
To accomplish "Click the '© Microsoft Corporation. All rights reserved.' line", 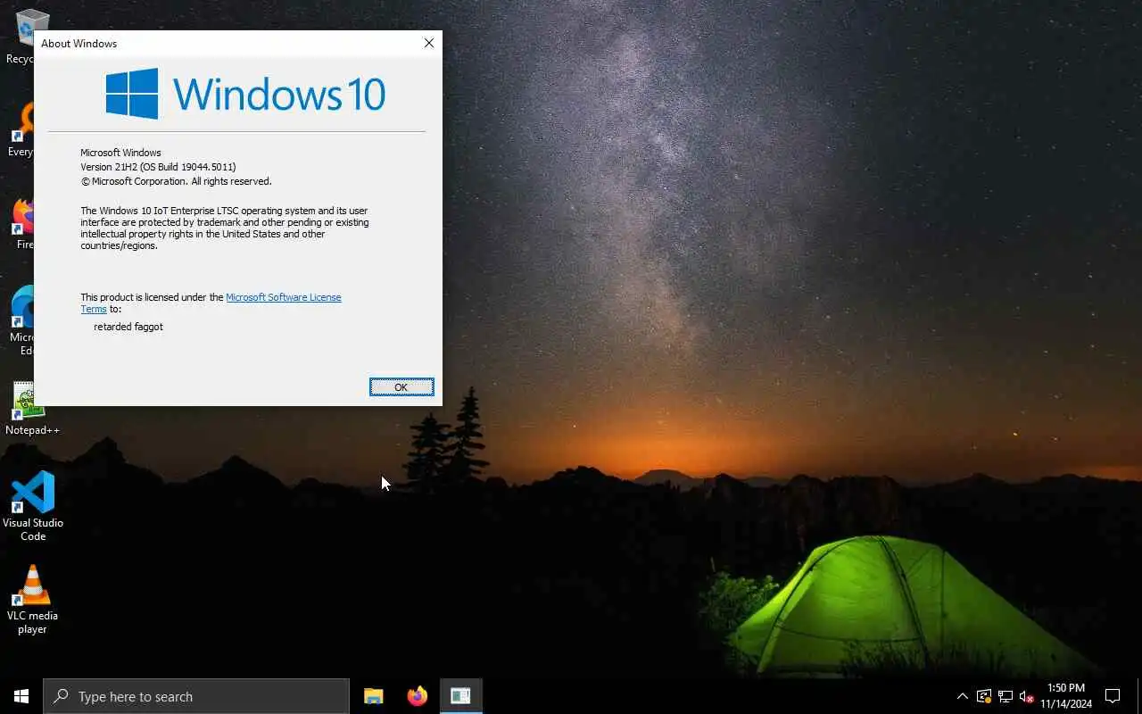I will pyautogui.click(x=176, y=181).
